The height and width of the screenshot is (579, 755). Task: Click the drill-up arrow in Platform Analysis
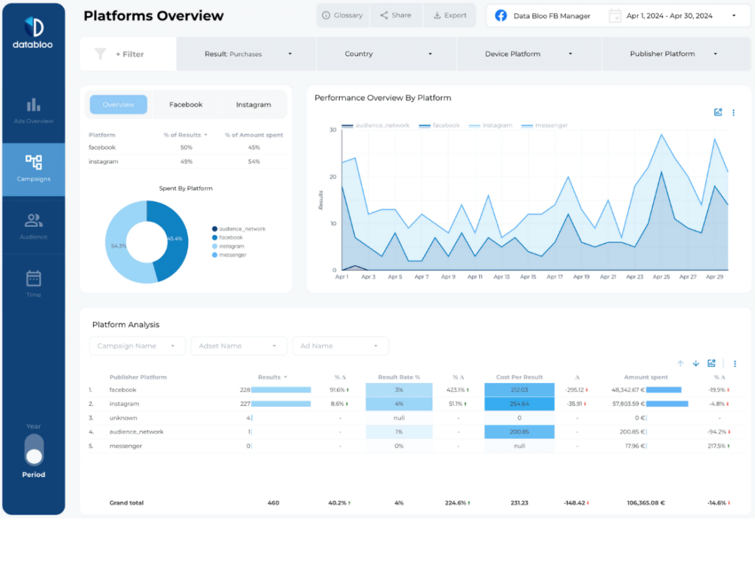[x=680, y=363]
